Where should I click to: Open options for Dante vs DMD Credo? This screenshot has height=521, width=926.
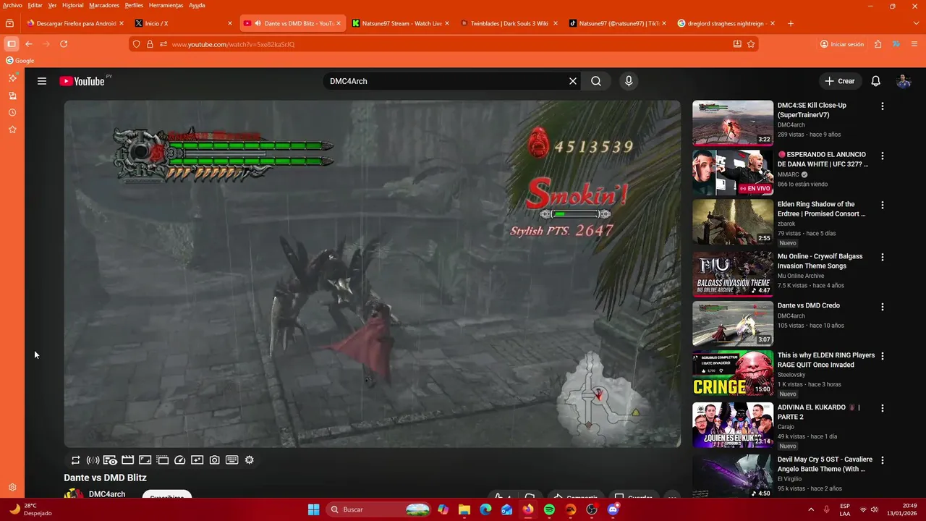pos(882,307)
